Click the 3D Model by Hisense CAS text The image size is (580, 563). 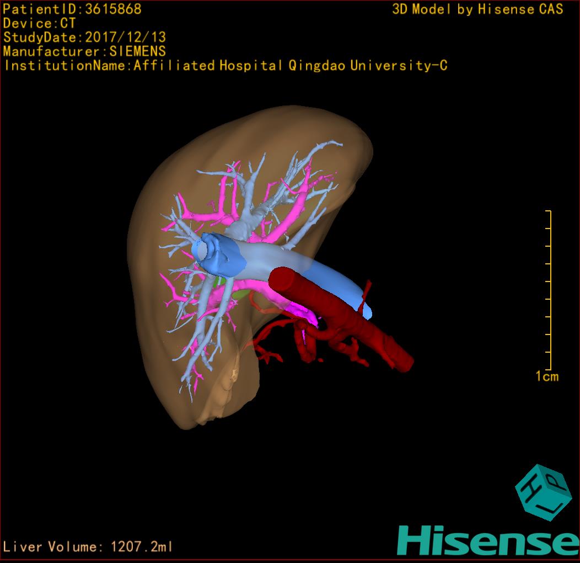point(477,9)
